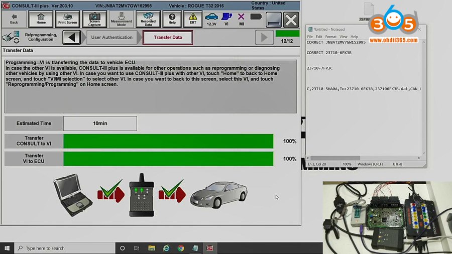Close CONSULT-III plus with the X button

pyautogui.click(x=291, y=20)
